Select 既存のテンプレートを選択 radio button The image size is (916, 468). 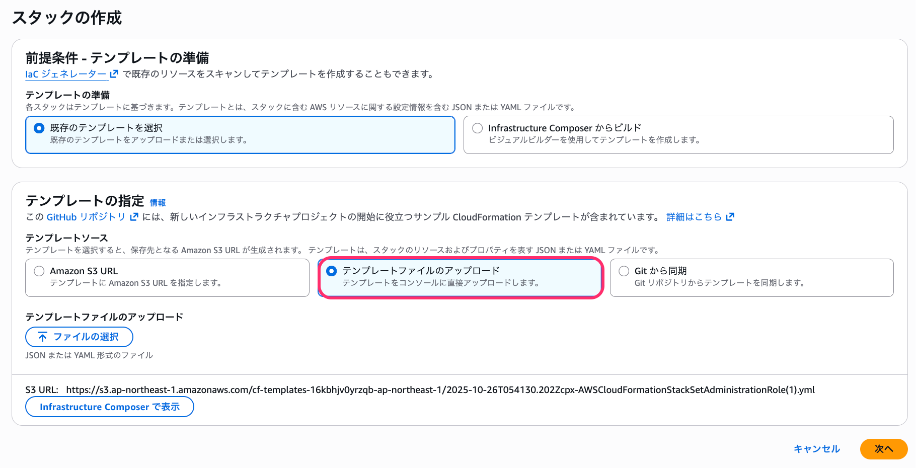[x=39, y=128]
